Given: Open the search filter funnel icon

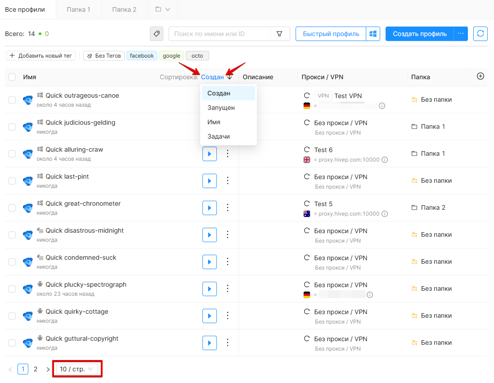Looking at the screenshot, I should coord(279,34).
